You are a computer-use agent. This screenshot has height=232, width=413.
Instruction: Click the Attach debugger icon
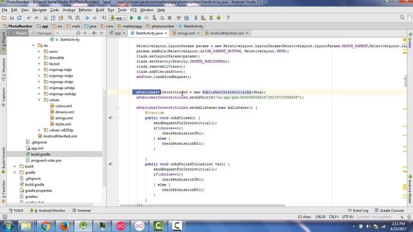tap(154, 18)
